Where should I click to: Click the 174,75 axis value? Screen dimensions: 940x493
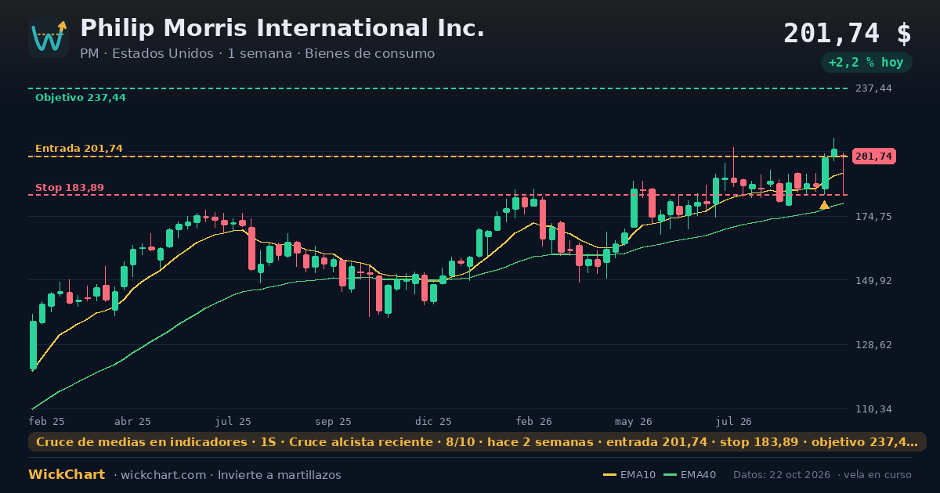click(873, 217)
